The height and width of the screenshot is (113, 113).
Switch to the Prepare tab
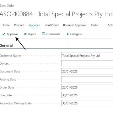[19, 25]
